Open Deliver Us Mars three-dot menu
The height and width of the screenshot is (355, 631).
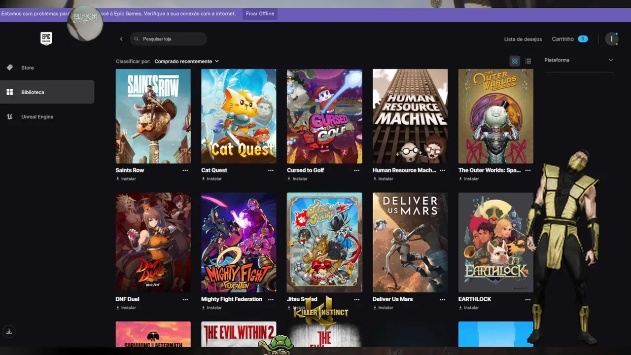443,299
